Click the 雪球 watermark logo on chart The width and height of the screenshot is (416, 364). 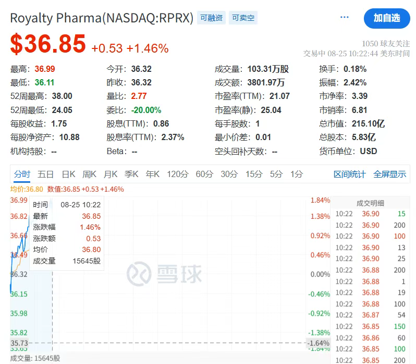165,273
